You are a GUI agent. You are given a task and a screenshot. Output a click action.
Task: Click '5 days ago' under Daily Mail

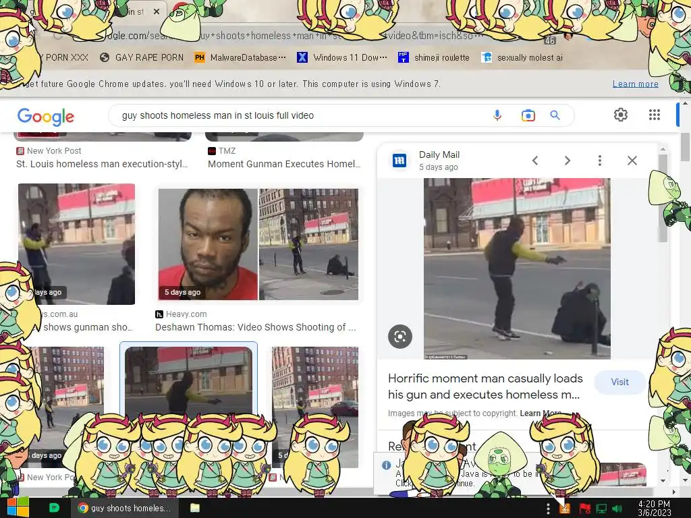438,167
